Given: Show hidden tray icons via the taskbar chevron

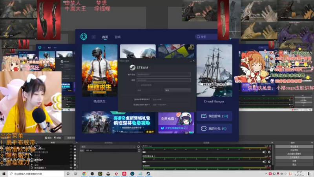Looking at the screenshot, I should (x=266, y=174).
